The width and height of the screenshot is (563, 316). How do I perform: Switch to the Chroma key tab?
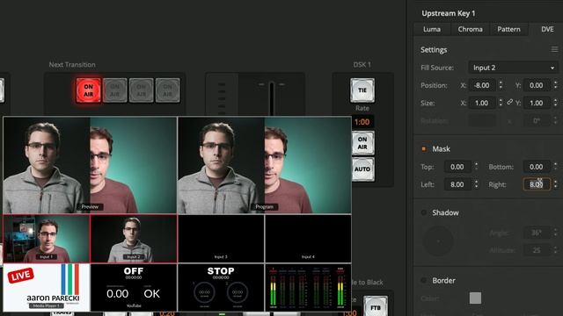coord(470,29)
